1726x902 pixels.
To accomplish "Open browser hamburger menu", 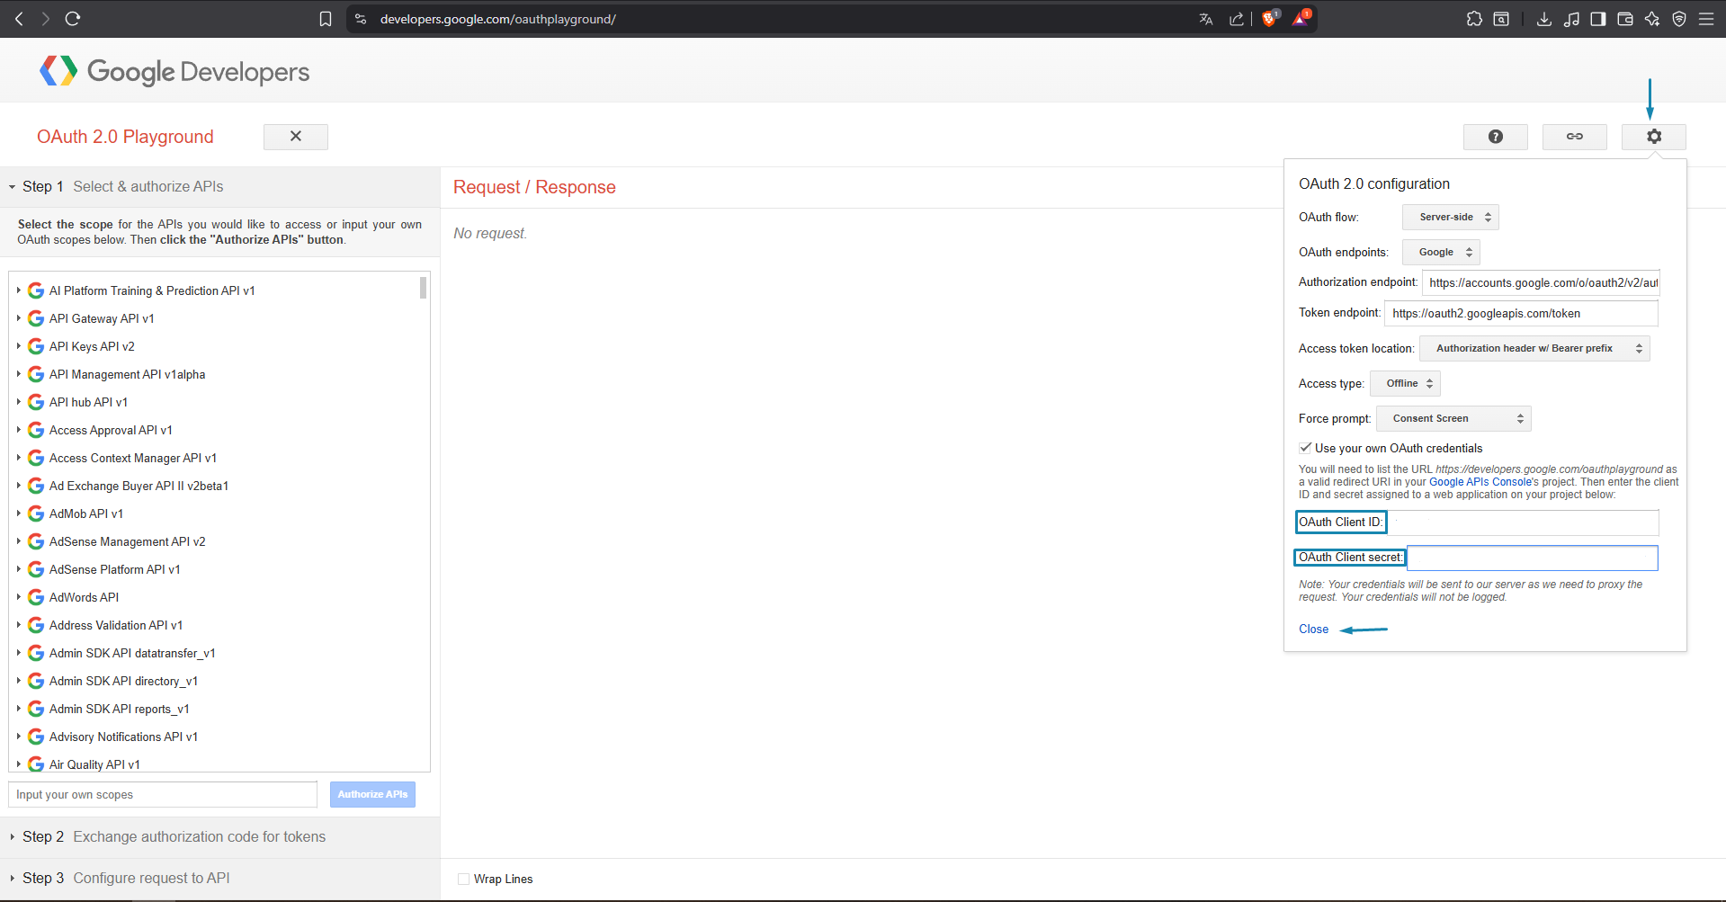I will click(1705, 19).
